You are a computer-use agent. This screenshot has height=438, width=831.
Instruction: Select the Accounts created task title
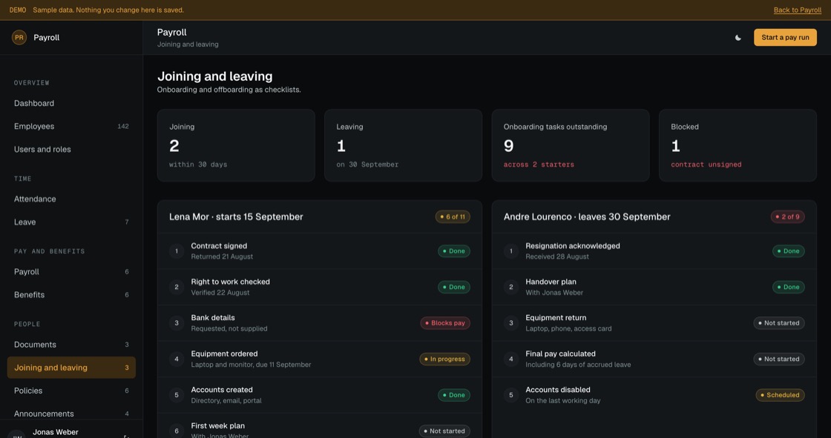tap(222, 390)
